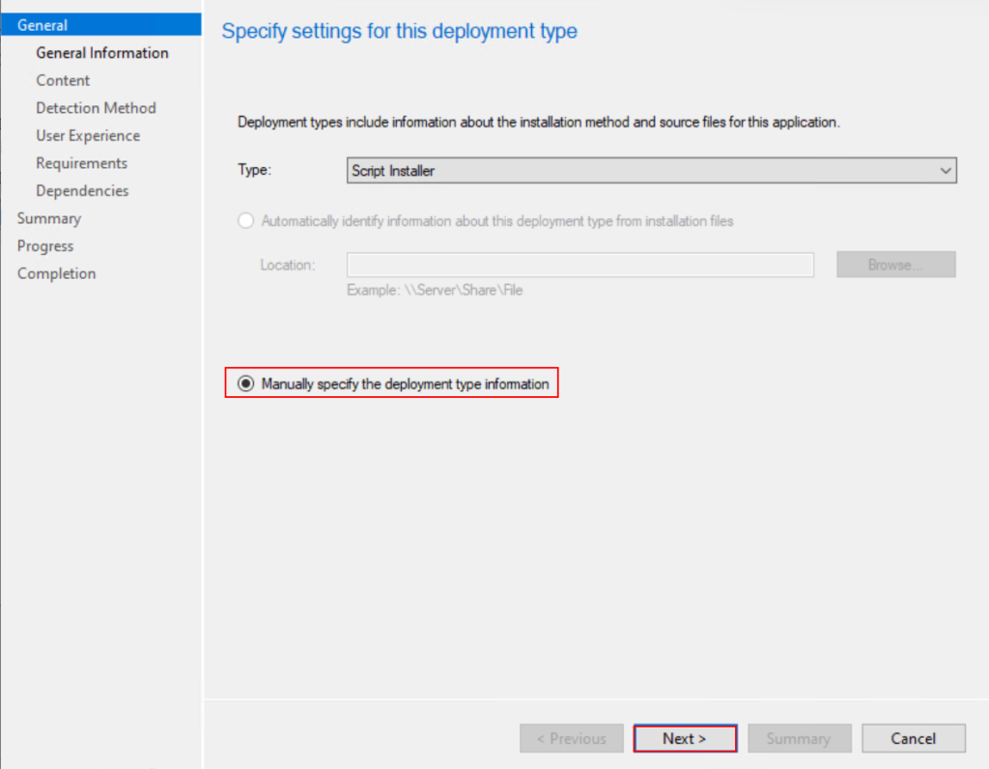Select the General step in sidebar

[42, 25]
